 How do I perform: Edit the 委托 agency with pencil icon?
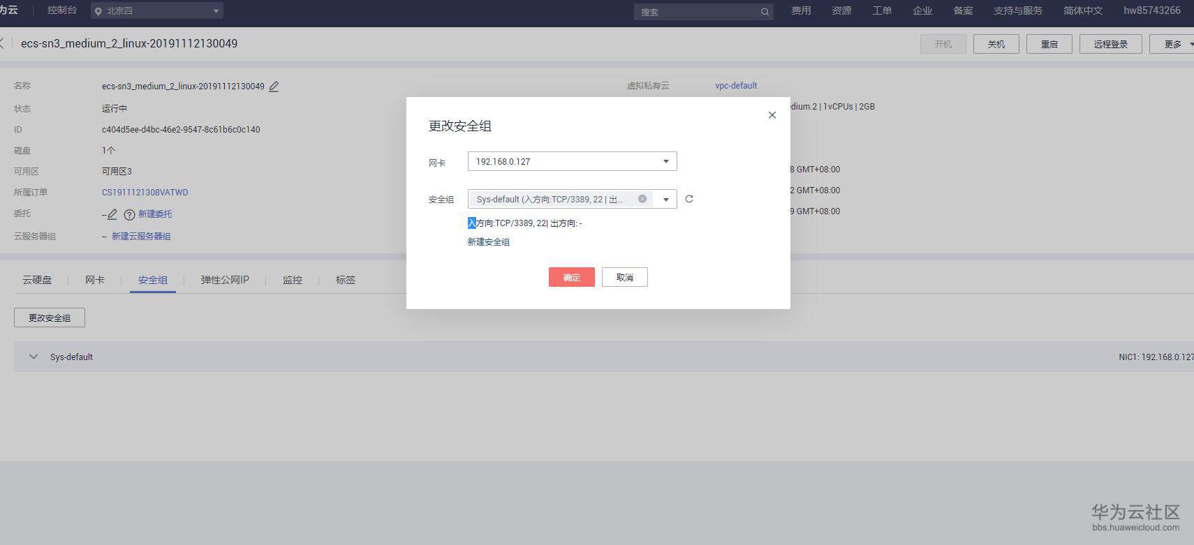point(112,214)
